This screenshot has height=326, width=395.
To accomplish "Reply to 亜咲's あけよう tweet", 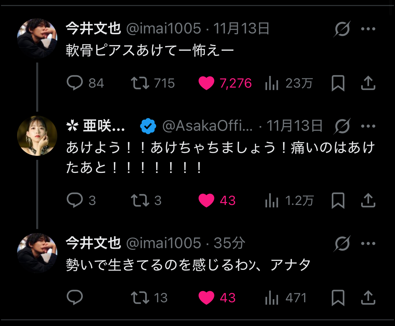I will pyautogui.click(x=75, y=200).
